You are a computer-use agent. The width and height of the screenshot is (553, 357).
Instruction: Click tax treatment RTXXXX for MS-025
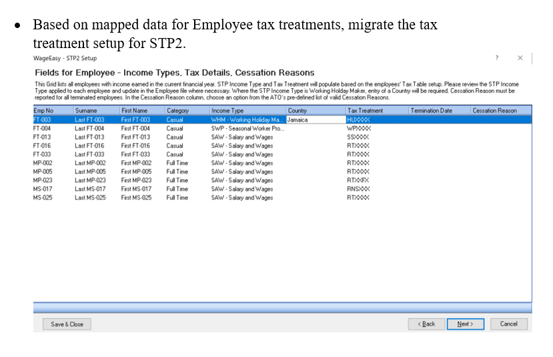(358, 198)
